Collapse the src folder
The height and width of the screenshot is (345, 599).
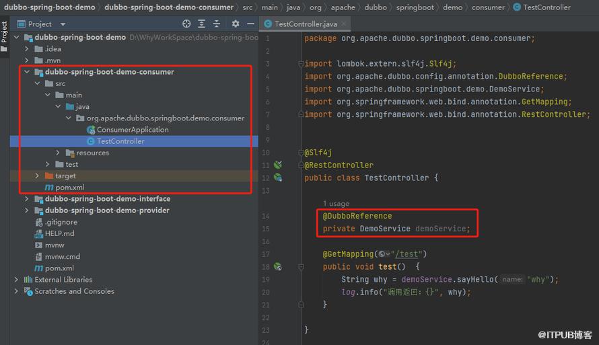tap(37, 83)
